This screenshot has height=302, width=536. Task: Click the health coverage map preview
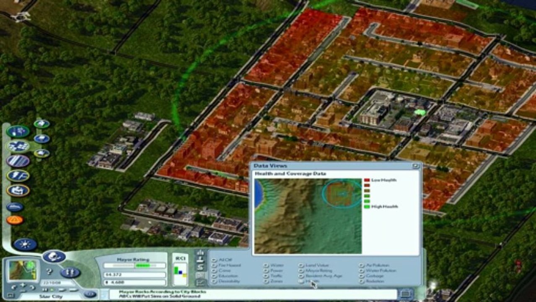point(308,216)
